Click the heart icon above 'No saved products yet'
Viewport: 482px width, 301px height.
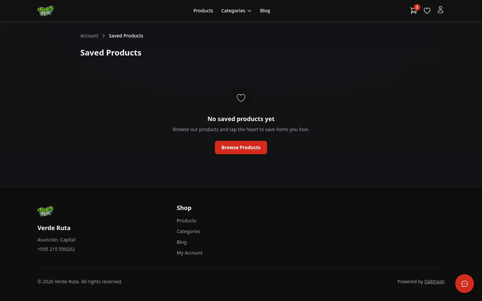[x=241, y=98]
